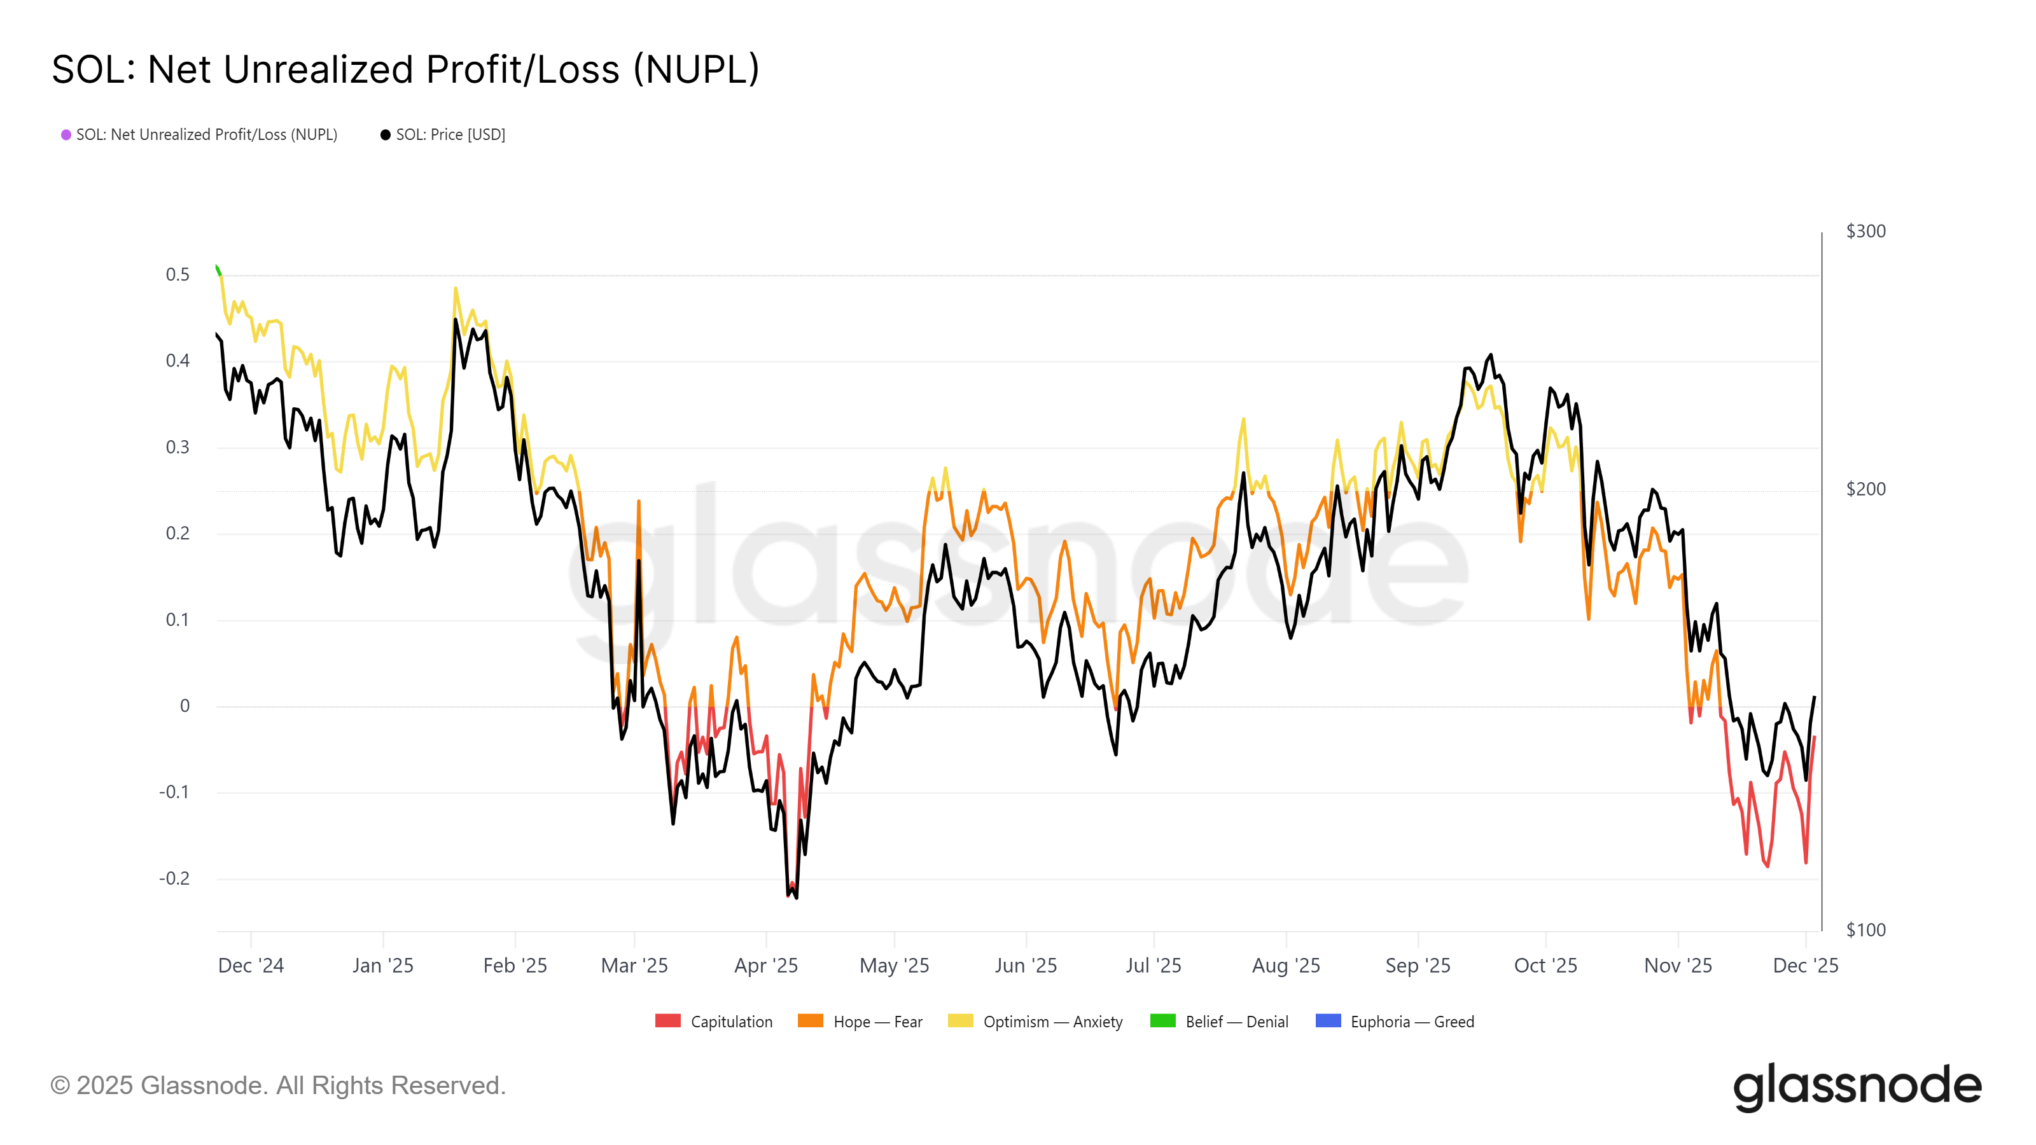
Task: Click the green Belief — Denial swatch
Action: click(x=1162, y=1021)
